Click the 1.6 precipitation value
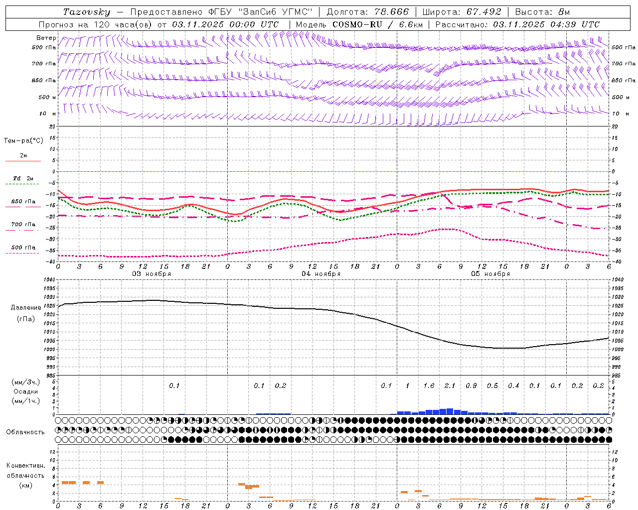 point(429,385)
